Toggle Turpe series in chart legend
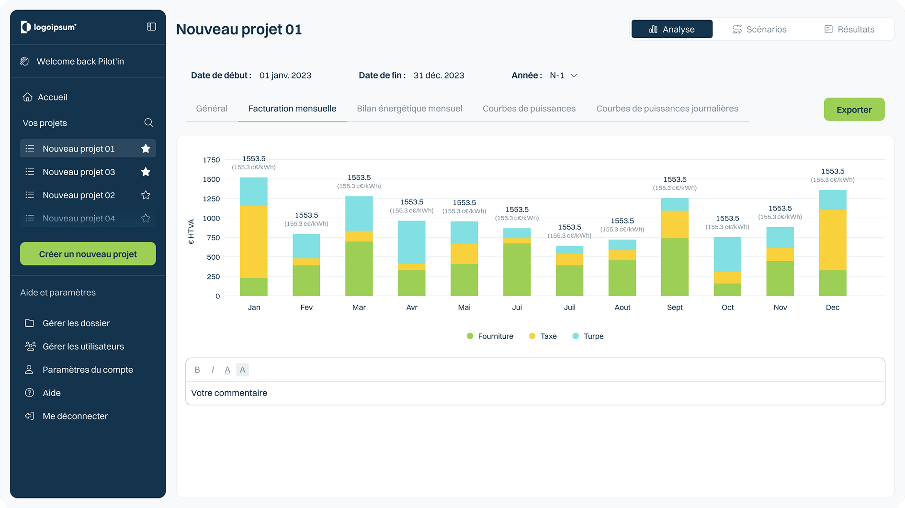The width and height of the screenshot is (905, 508). point(588,336)
